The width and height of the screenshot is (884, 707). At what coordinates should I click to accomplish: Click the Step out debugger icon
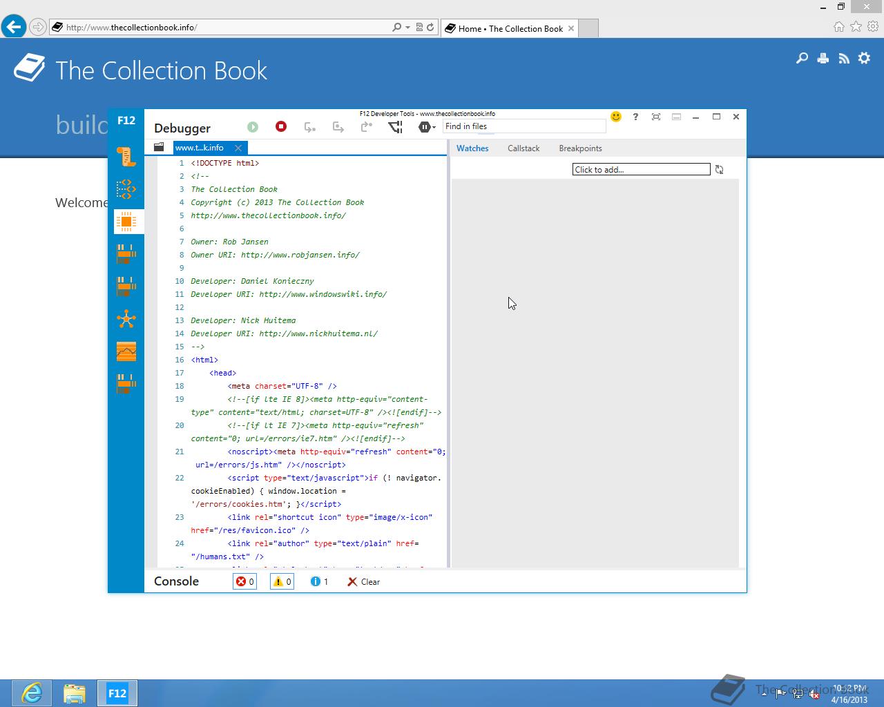367,127
